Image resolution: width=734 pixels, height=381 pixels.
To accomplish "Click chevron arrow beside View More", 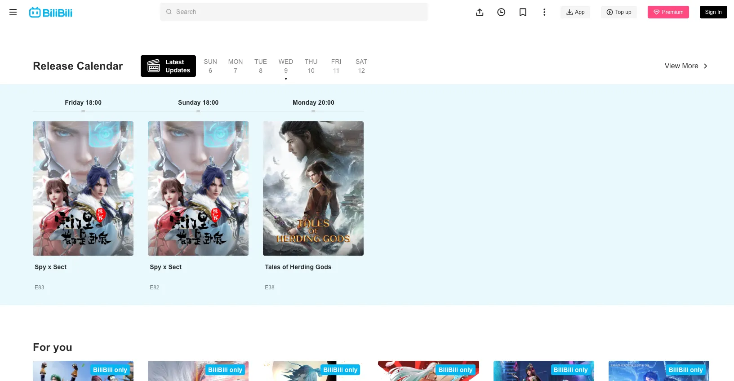I will coord(706,66).
